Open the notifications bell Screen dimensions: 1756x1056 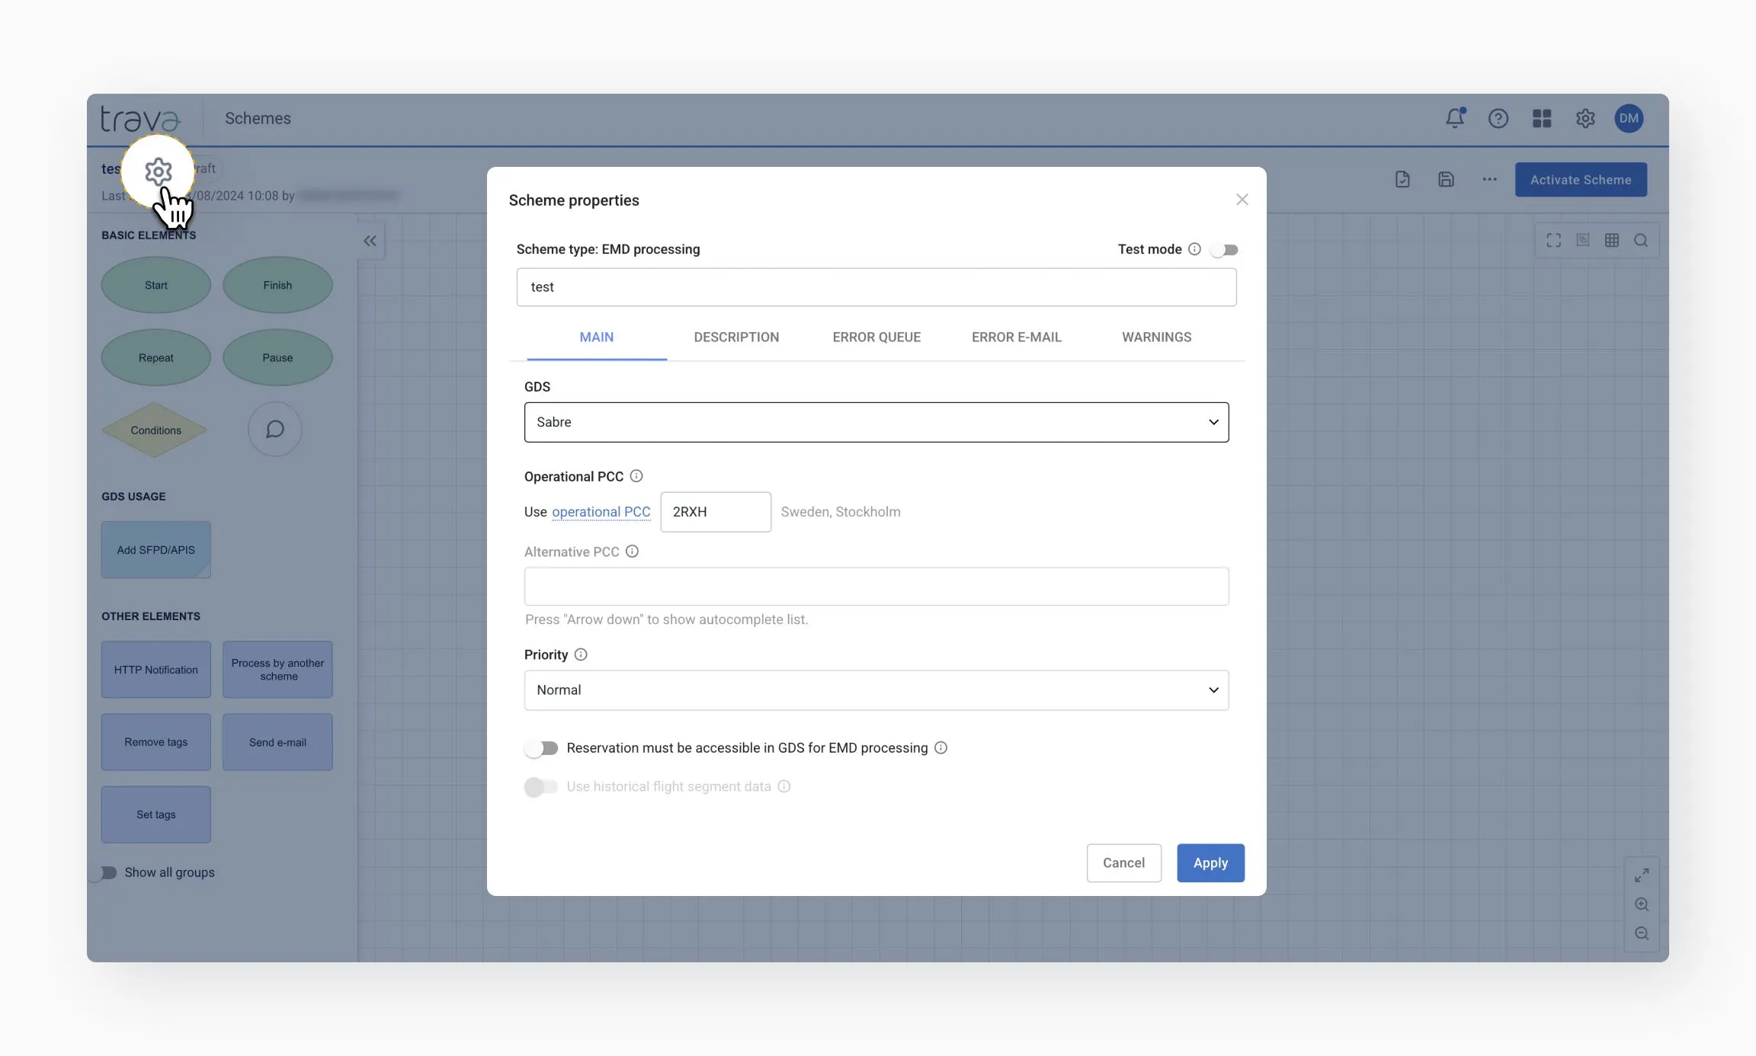[x=1455, y=118]
